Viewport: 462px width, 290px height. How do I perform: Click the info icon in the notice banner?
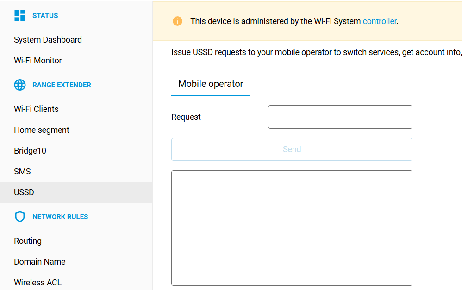pos(177,21)
